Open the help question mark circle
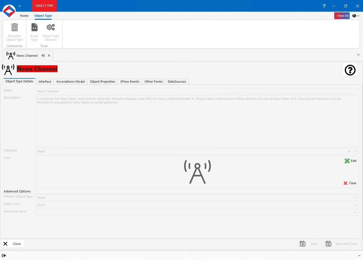Image resolution: width=363 pixels, height=260 pixels. [350, 70]
